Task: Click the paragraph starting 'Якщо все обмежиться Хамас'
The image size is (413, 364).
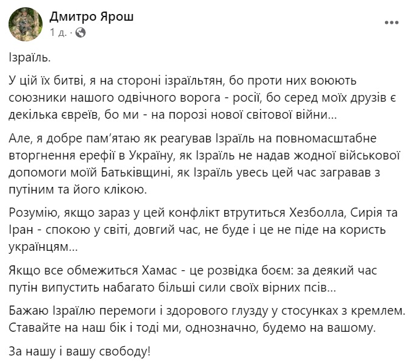Action: pyautogui.click(x=193, y=279)
